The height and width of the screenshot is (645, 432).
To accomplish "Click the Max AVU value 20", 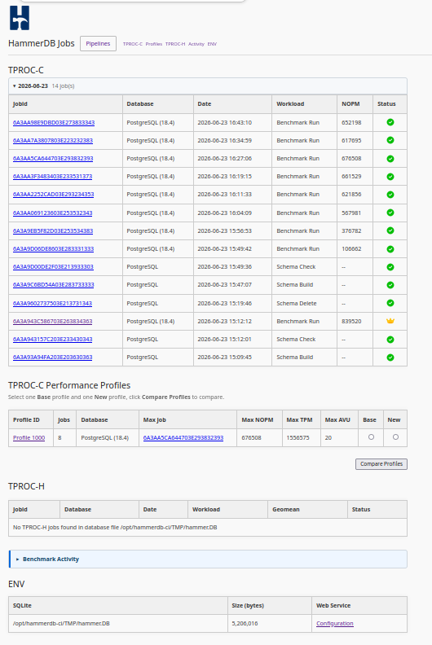I will point(328,437).
